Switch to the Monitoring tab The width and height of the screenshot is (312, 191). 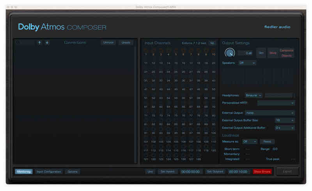pyautogui.click(x=24, y=172)
